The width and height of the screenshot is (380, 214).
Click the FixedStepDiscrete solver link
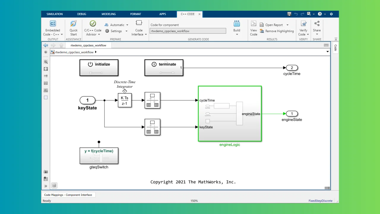coord(320,201)
